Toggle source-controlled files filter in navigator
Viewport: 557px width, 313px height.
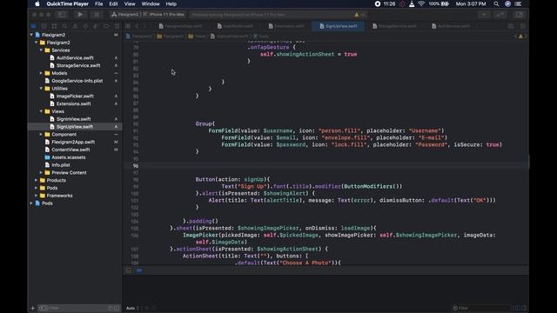117,308
